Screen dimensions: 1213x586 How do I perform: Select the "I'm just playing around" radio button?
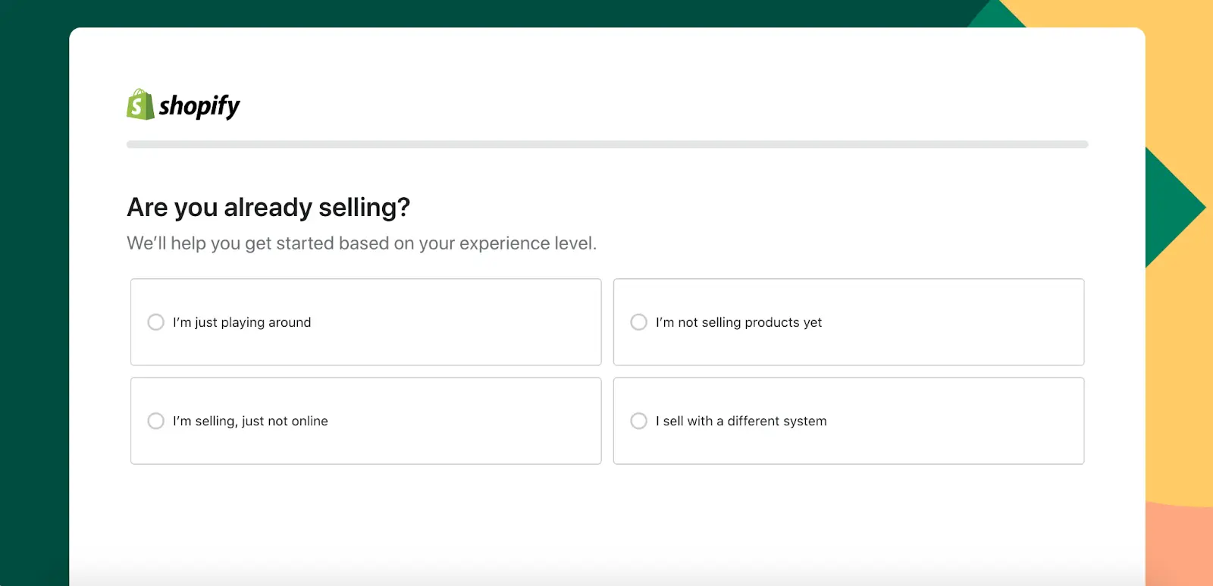[x=156, y=322]
